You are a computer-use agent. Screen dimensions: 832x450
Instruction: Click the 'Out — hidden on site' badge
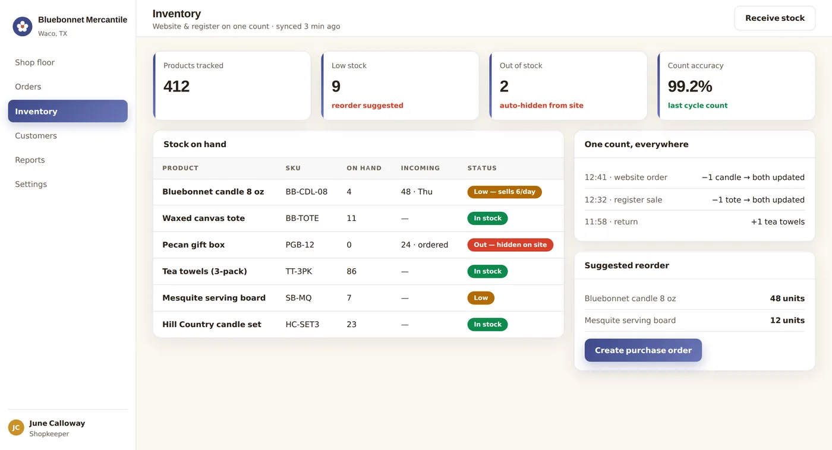510,245
